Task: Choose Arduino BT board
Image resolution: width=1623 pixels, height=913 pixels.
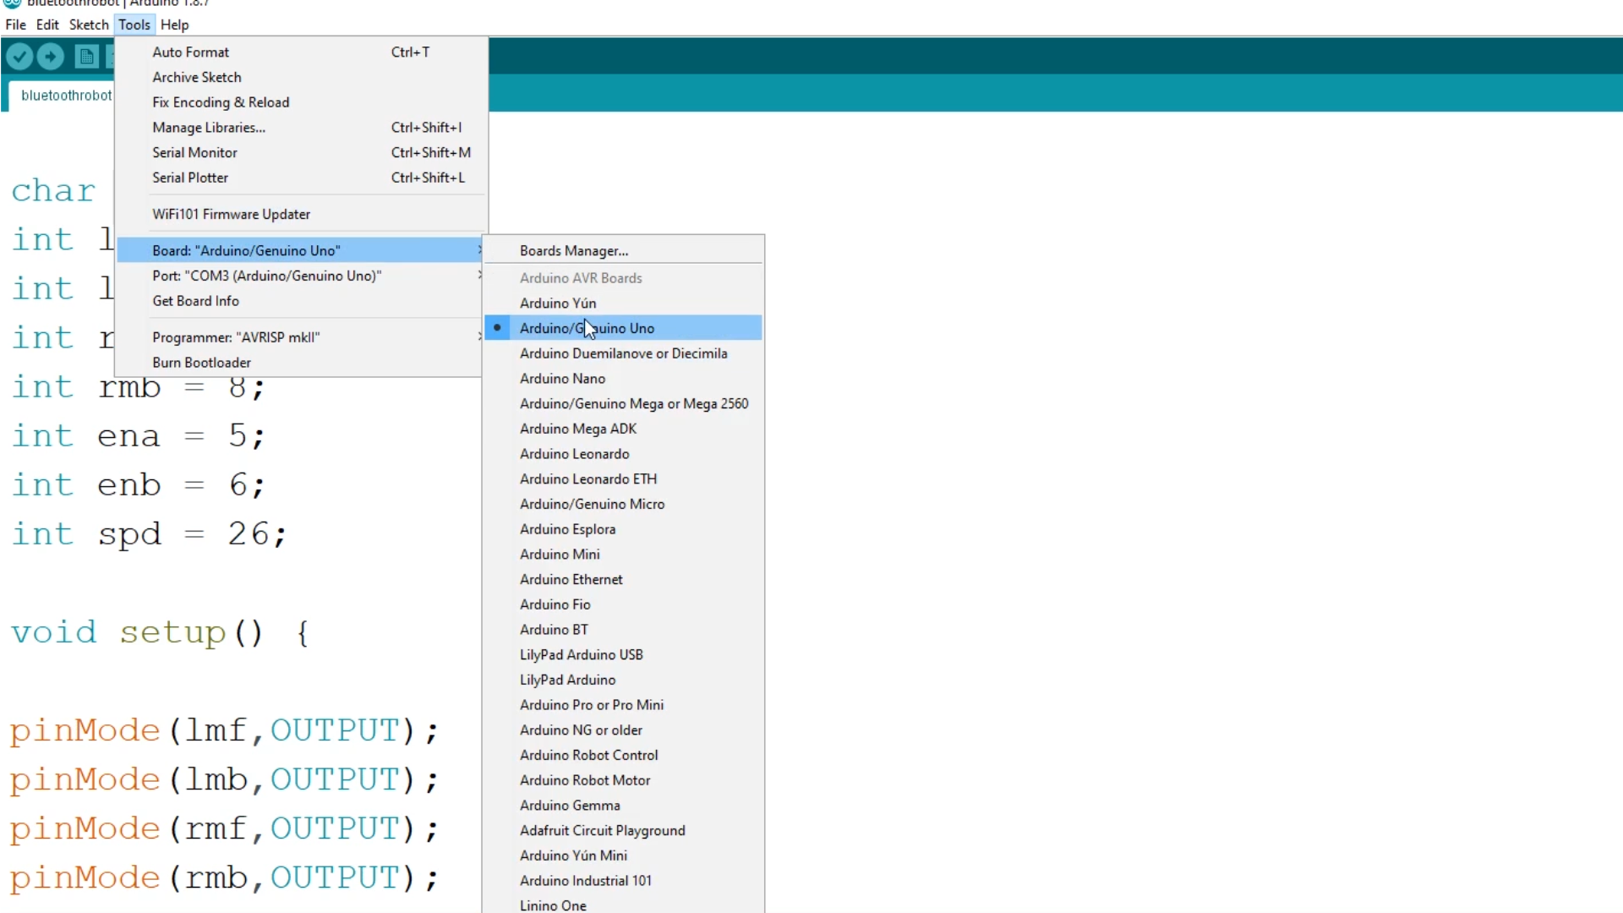Action: (x=623, y=630)
